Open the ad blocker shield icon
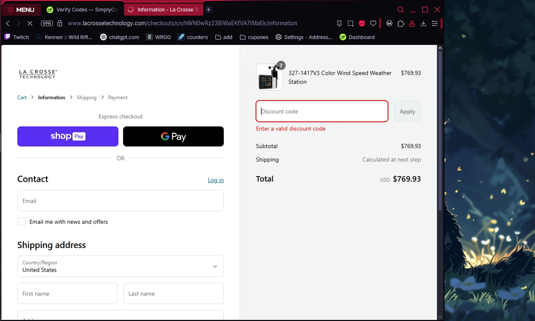 [362, 23]
